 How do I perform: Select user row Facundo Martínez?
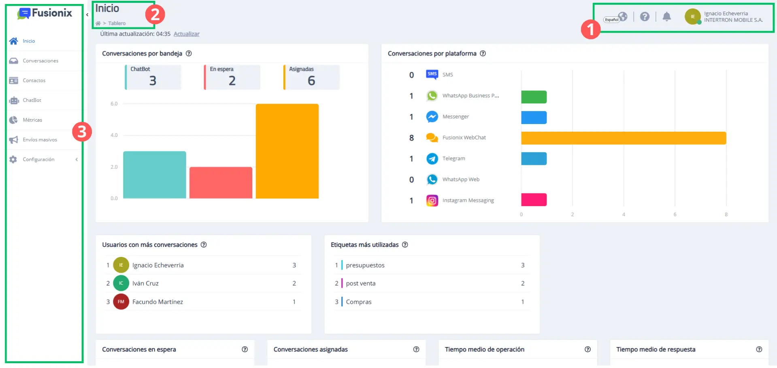[203, 302]
